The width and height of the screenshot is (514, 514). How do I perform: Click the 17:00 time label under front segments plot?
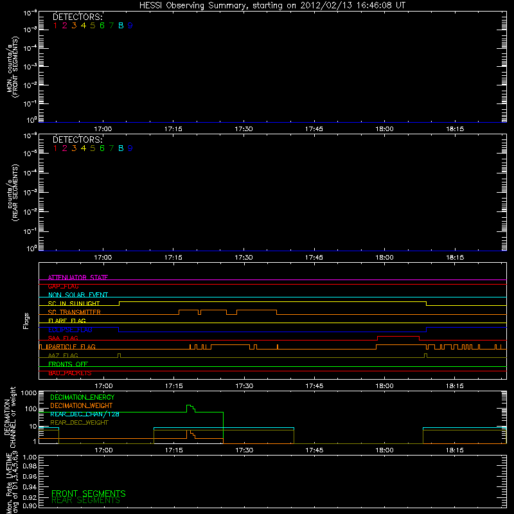[x=103, y=129]
